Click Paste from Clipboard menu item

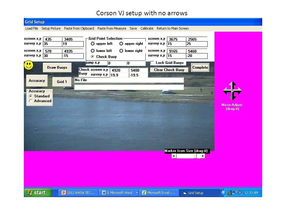point(79,28)
